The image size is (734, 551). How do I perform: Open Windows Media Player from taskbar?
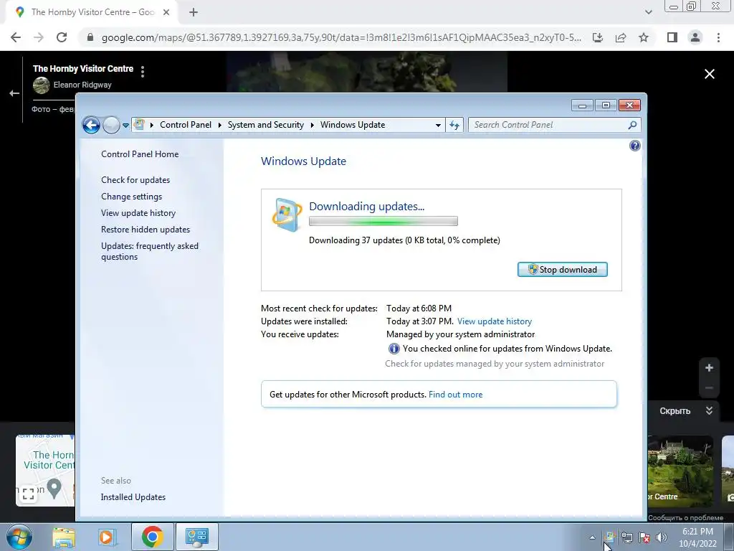click(107, 537)
